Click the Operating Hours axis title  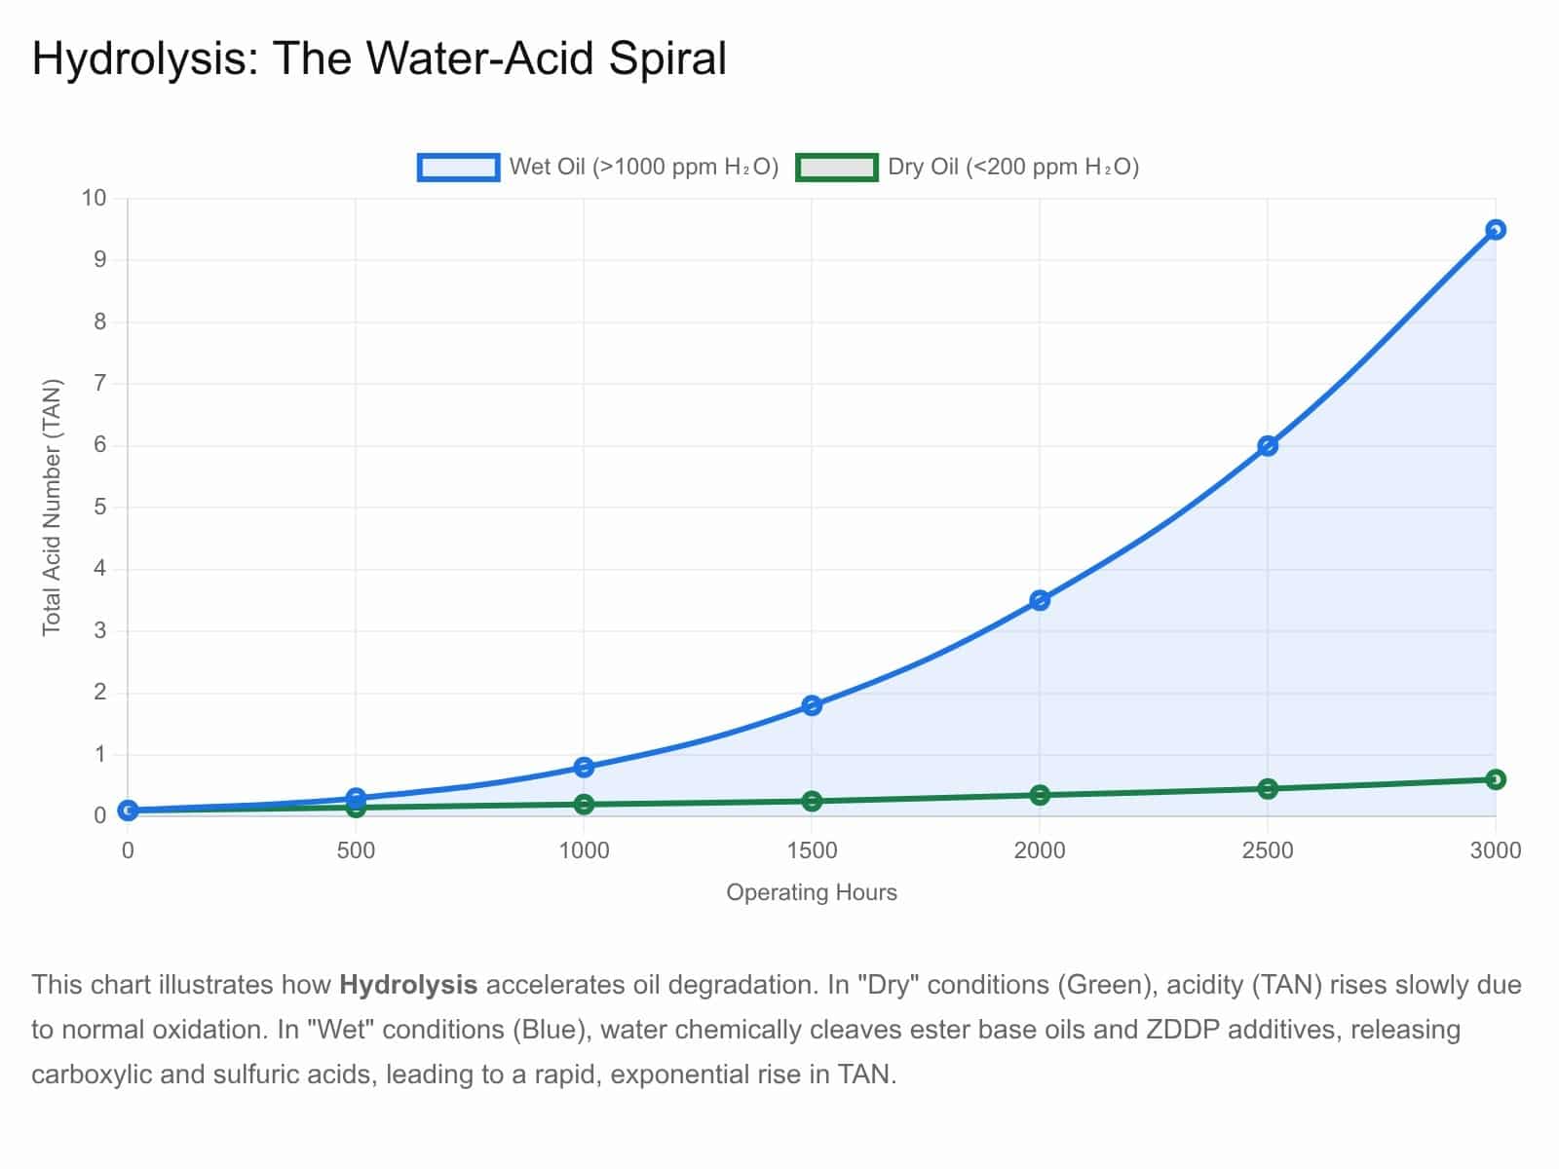812,892
